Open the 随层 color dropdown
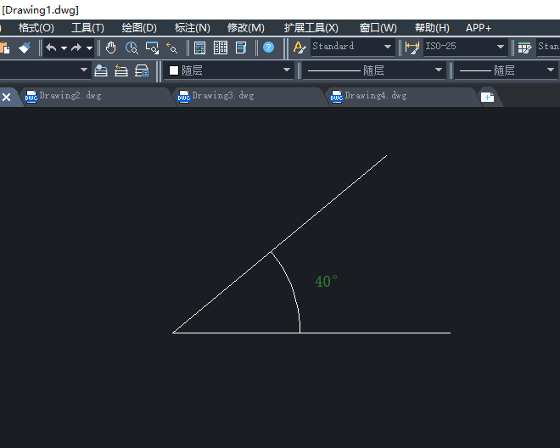This screenshot has height=448, width=560. pos(286,70)
